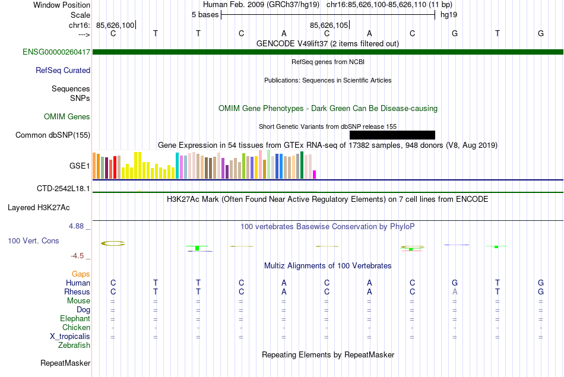The image size is (564, 377).
Task: Click the -4.5 PhyloP lower limit
Action: 77,256
